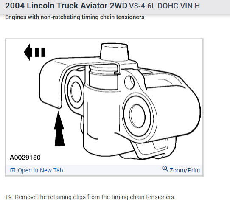This screenshot has height=211, width=230.
Task: Click the gray header bar beside vehicle title
Action: (x=214, y=7)
